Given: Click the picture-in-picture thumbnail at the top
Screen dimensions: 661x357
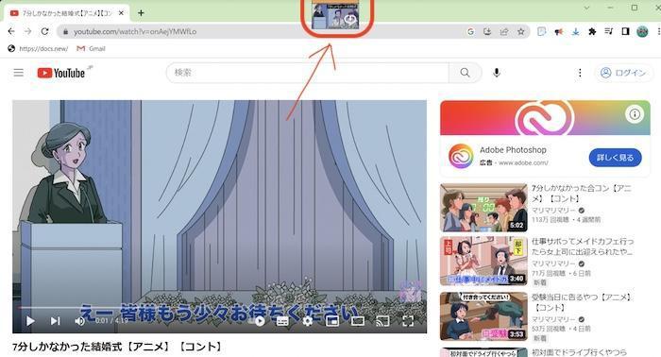Looking at the screenshot, I should [x=335, y=15].
